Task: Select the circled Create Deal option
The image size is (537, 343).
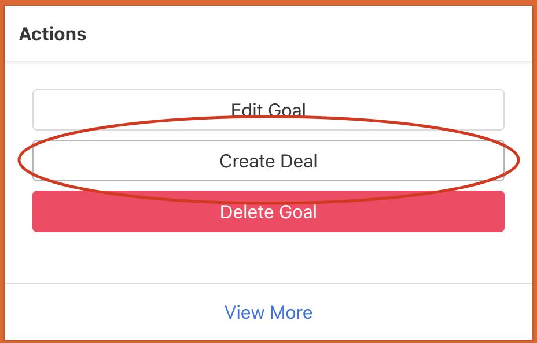Action: coord(268,161)
